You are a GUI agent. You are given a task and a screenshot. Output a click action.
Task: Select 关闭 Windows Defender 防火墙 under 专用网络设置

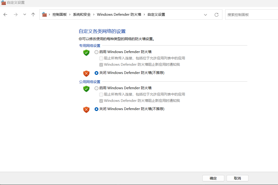tap(96, 73)
